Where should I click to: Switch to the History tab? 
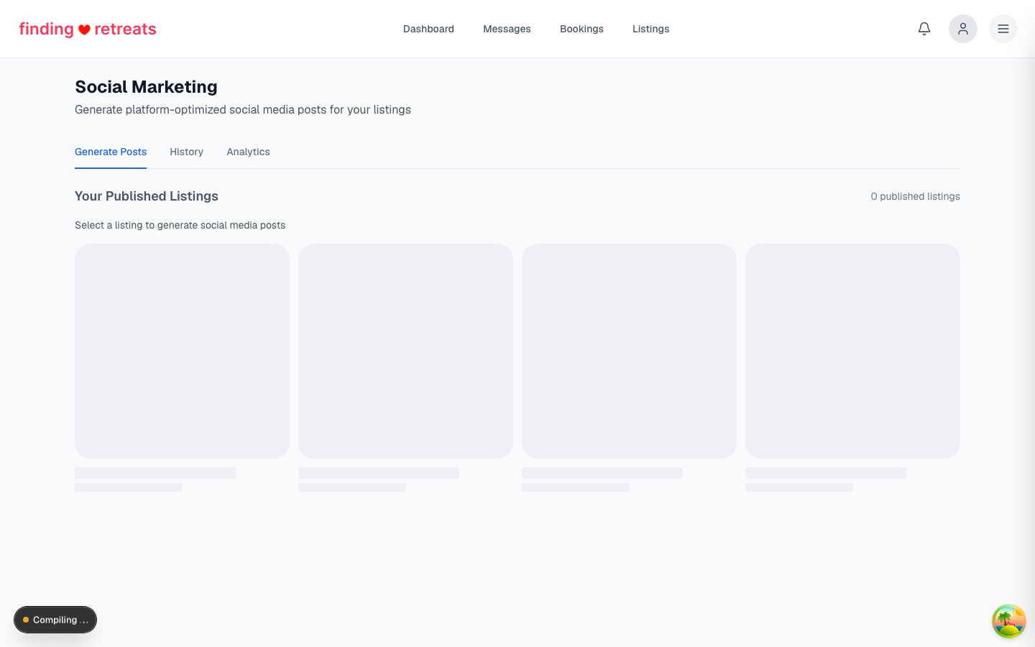pos(187,152)
